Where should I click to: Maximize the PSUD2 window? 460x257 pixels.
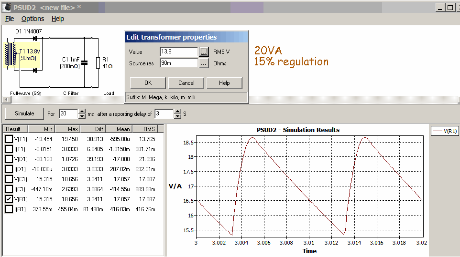coord(450,7)
